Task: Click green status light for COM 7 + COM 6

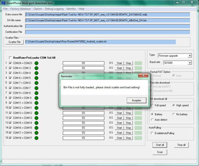Action: tap(36, 83)
